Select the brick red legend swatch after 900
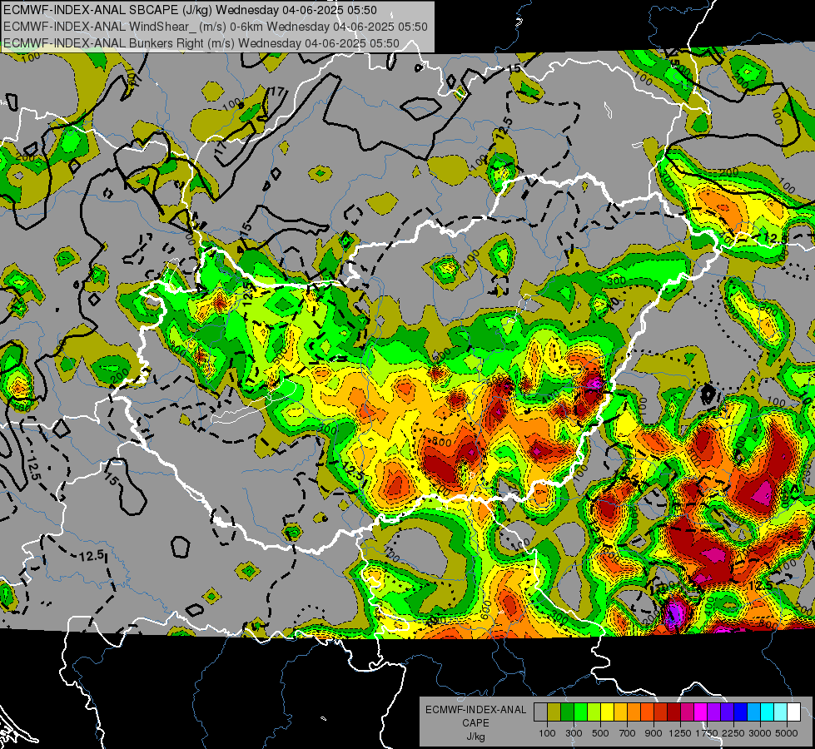Viewport: 815px width, 749px height. 661,712
